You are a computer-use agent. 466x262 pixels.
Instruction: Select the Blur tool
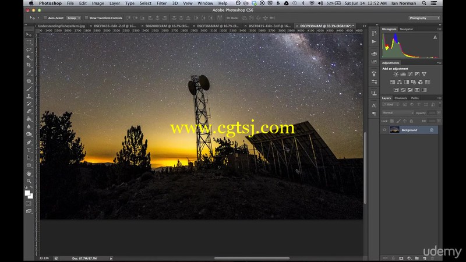coord(29,127)
